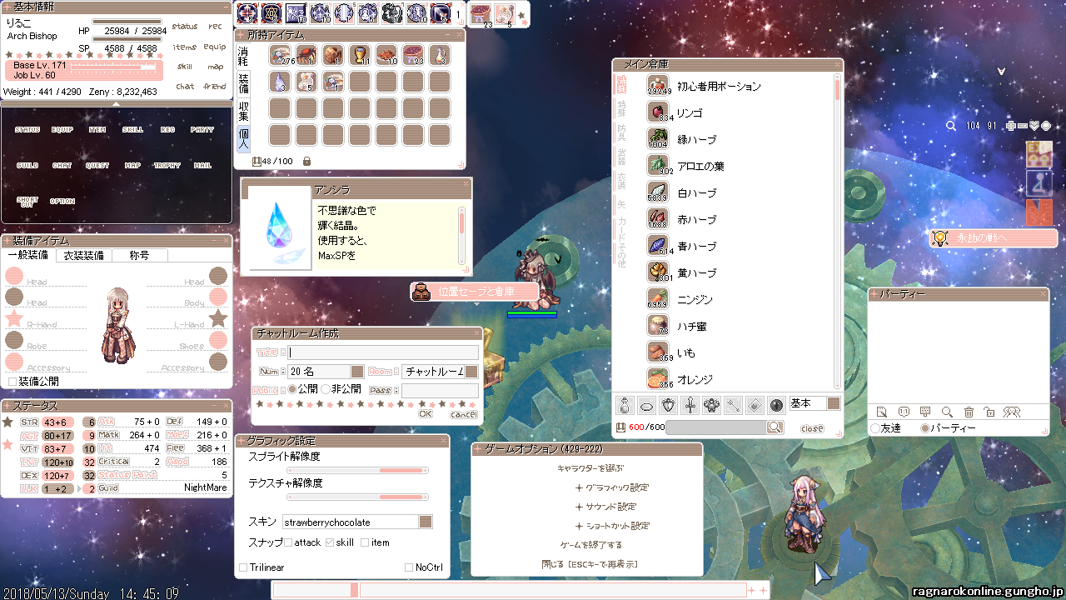Click the minimap zoom-in plus icon

coord(1011,126)
